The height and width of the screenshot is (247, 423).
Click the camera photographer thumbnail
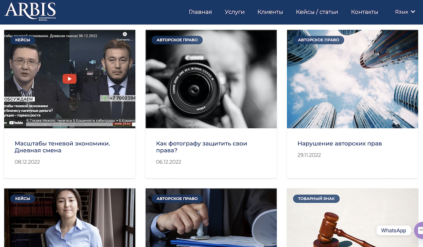click(x=211, y=79)
